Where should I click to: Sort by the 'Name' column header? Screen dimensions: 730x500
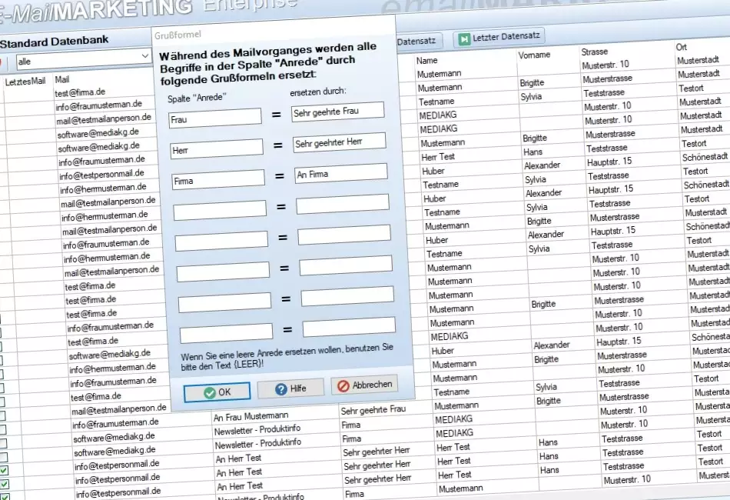coord(427,61)
